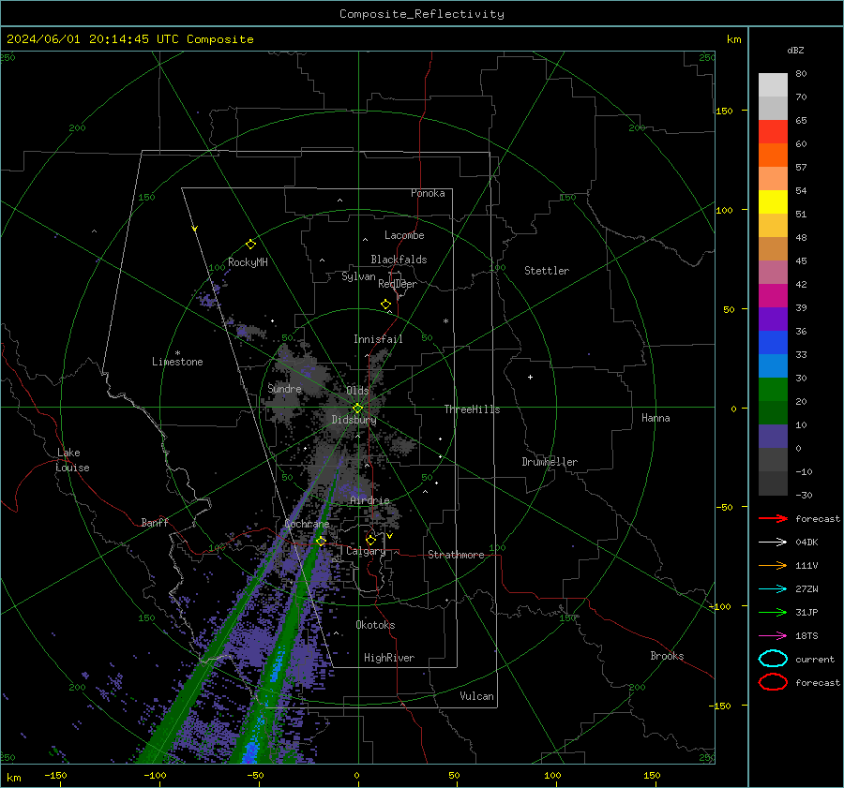Click the magenta 18TS arrow icon
Viewport: 844px width, 788px height.
point(773,636)
